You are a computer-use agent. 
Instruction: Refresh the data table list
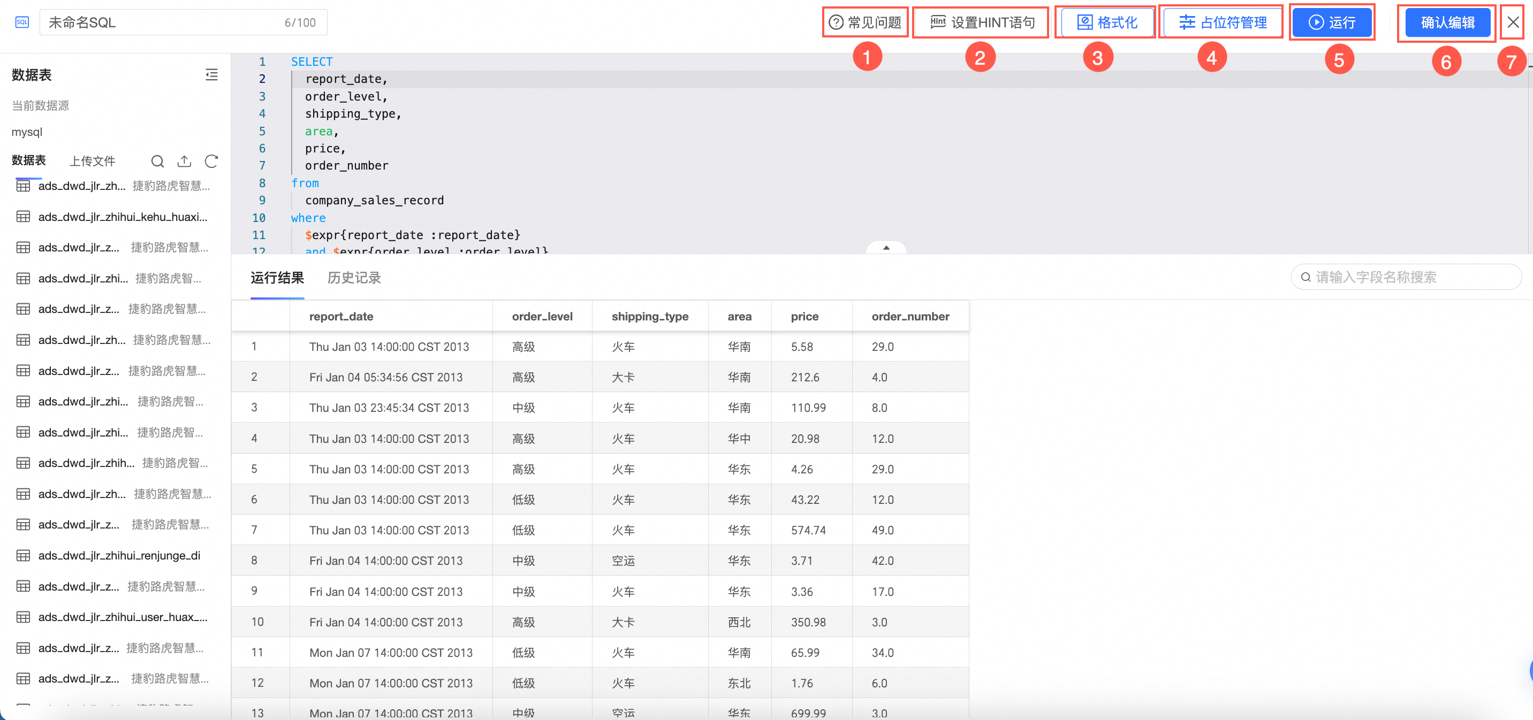tap(211, 161)
